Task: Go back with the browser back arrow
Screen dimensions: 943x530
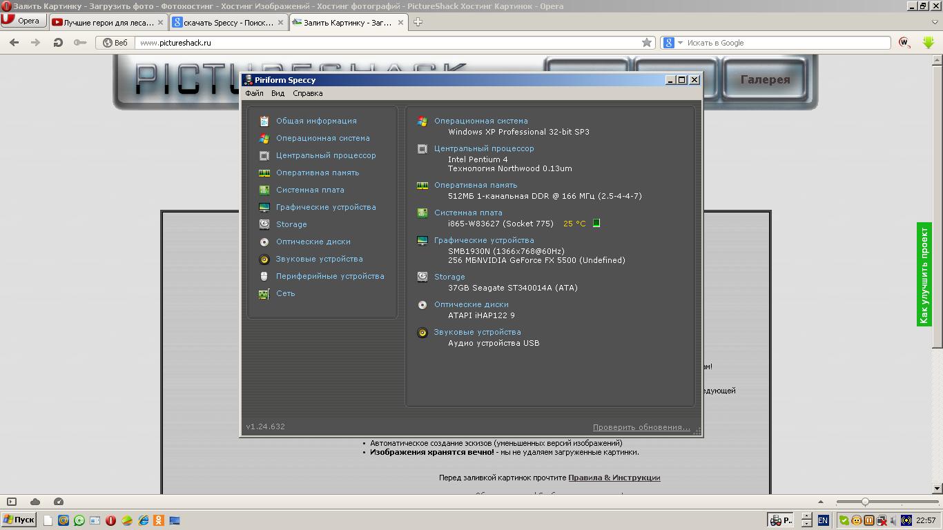Action: pos(14,42)
